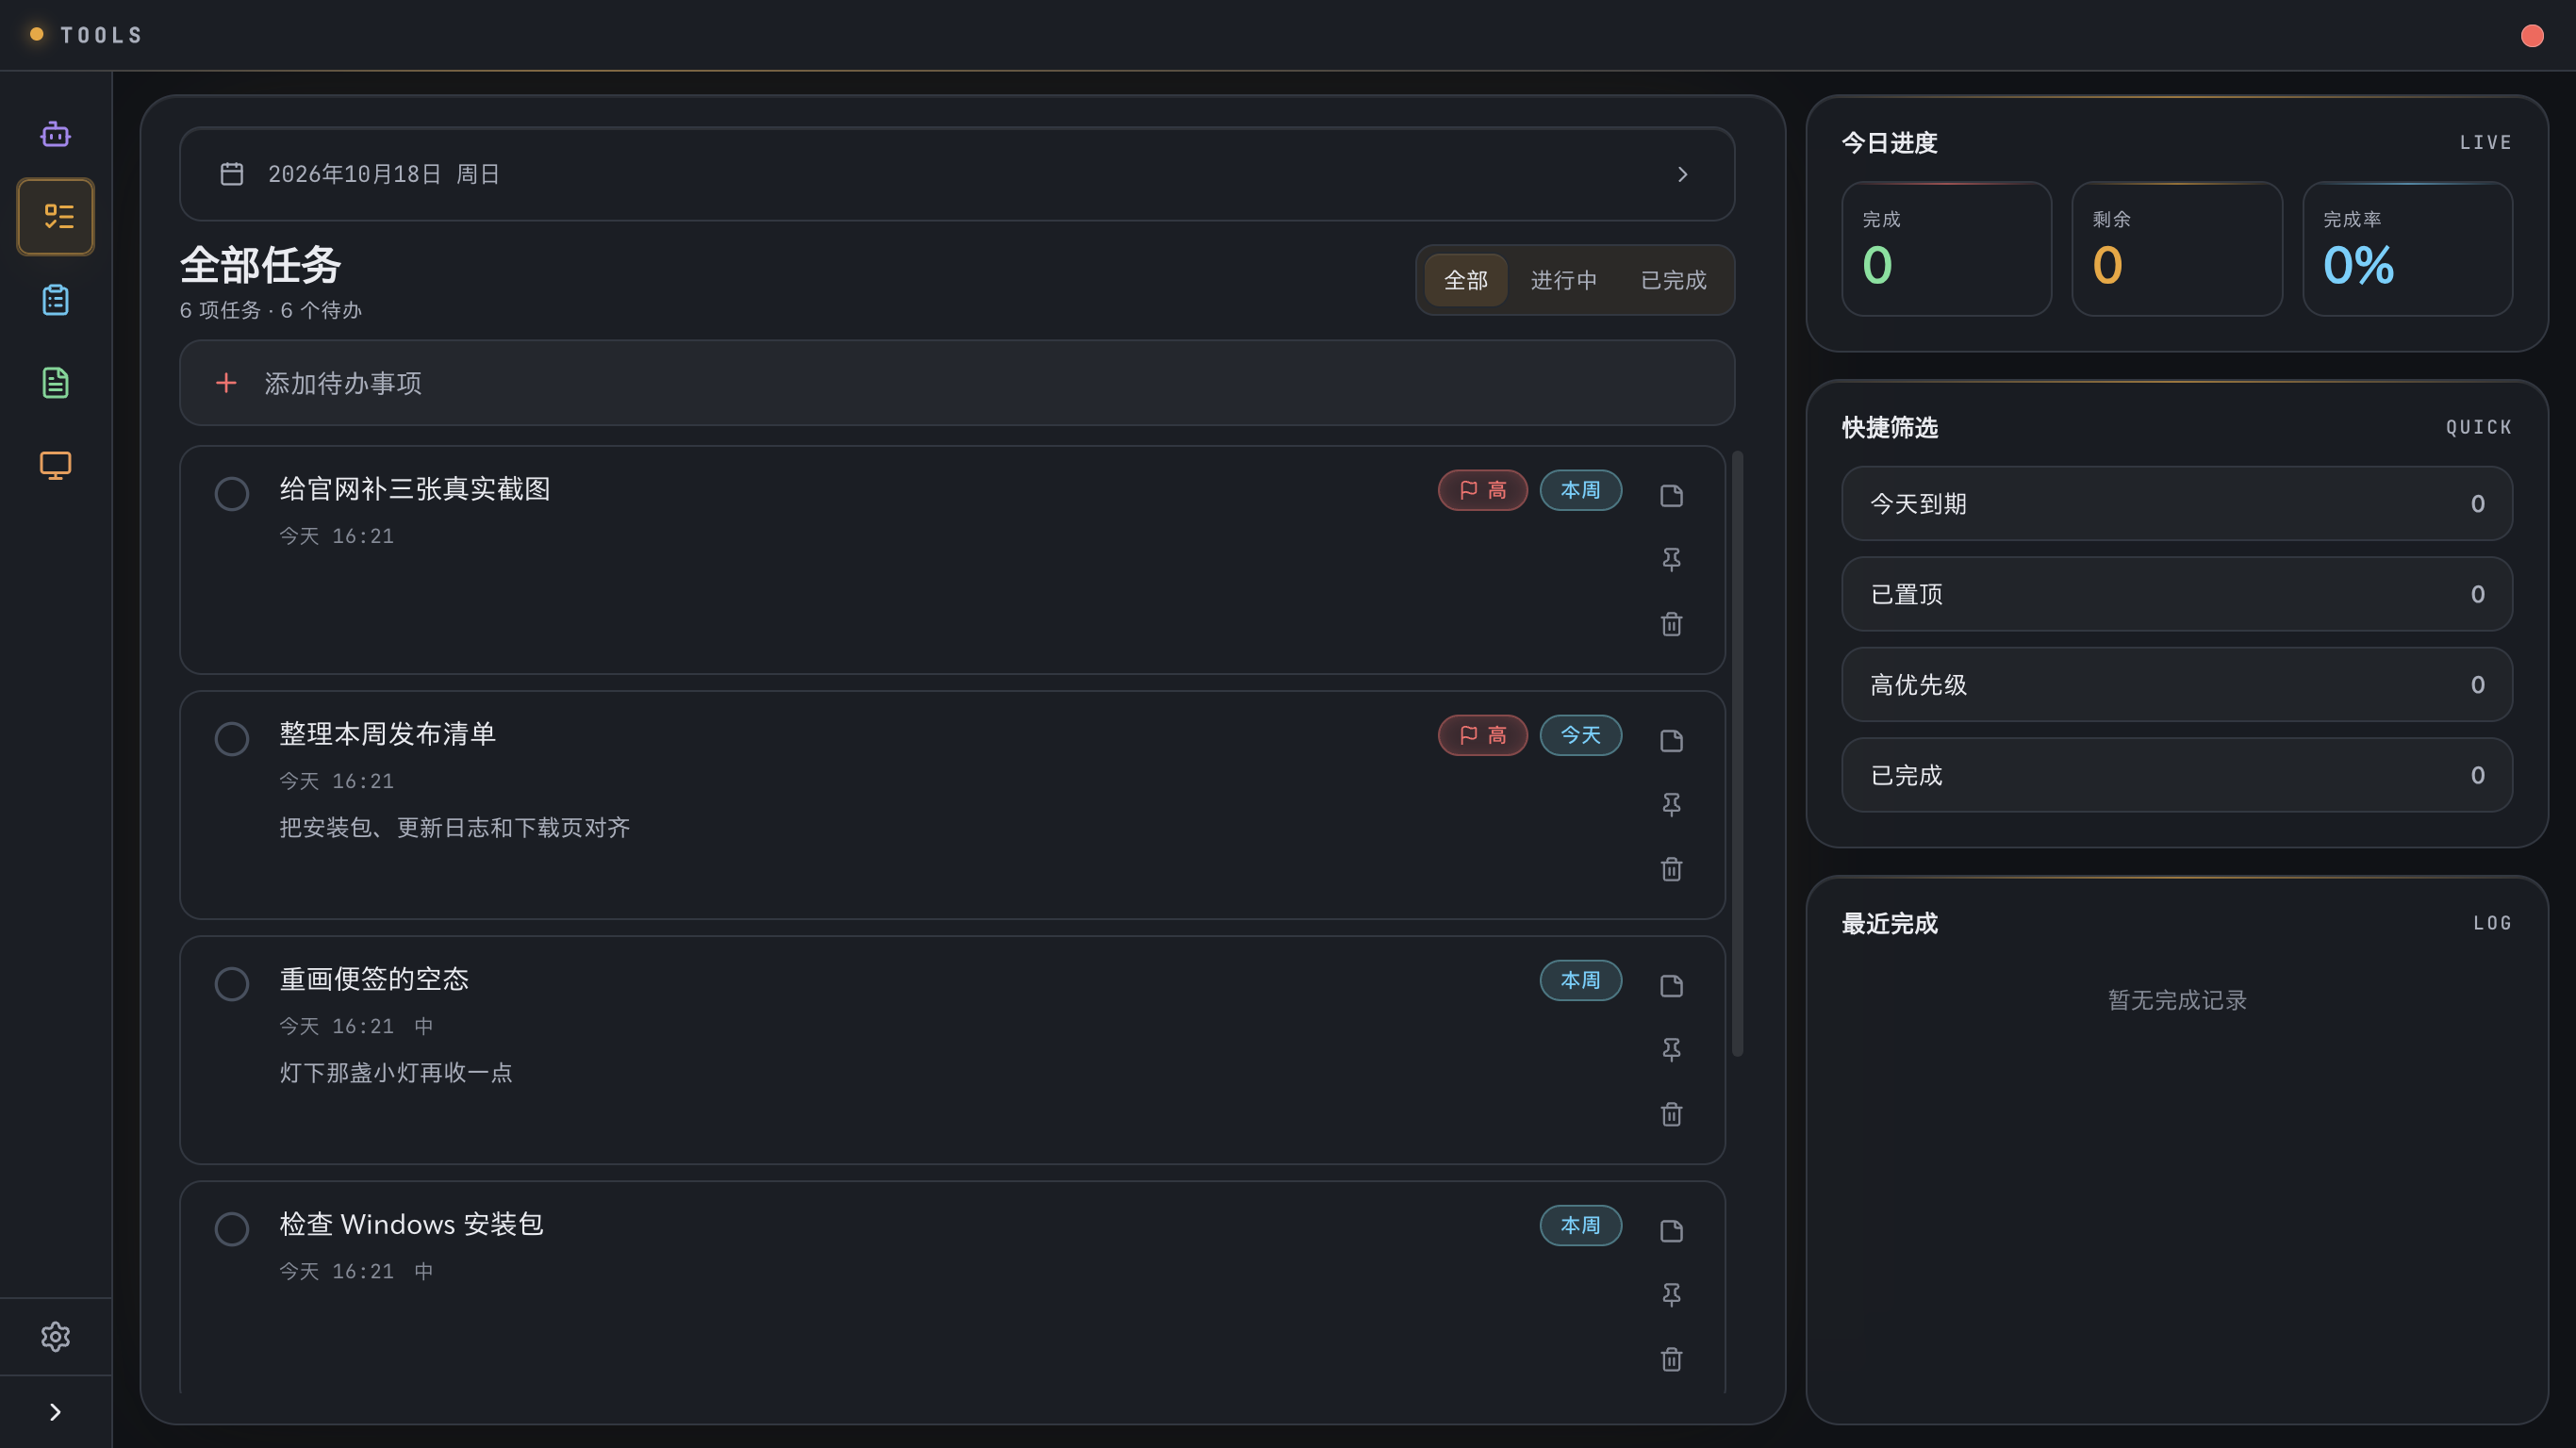Pin the 检查 Windows 安装包 task
The image size is (2576, 1448).
1671,1294
